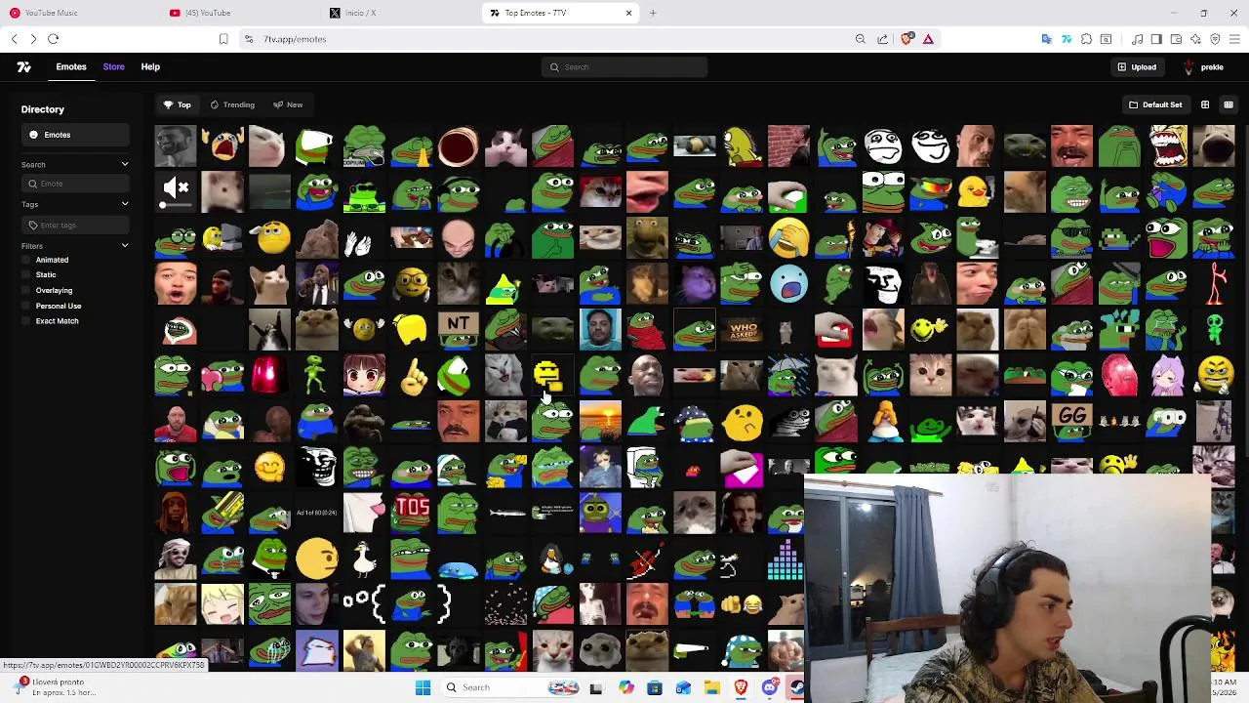Open Windows Start menu
Screen dimensions: 1249x703
click(423, 687)
